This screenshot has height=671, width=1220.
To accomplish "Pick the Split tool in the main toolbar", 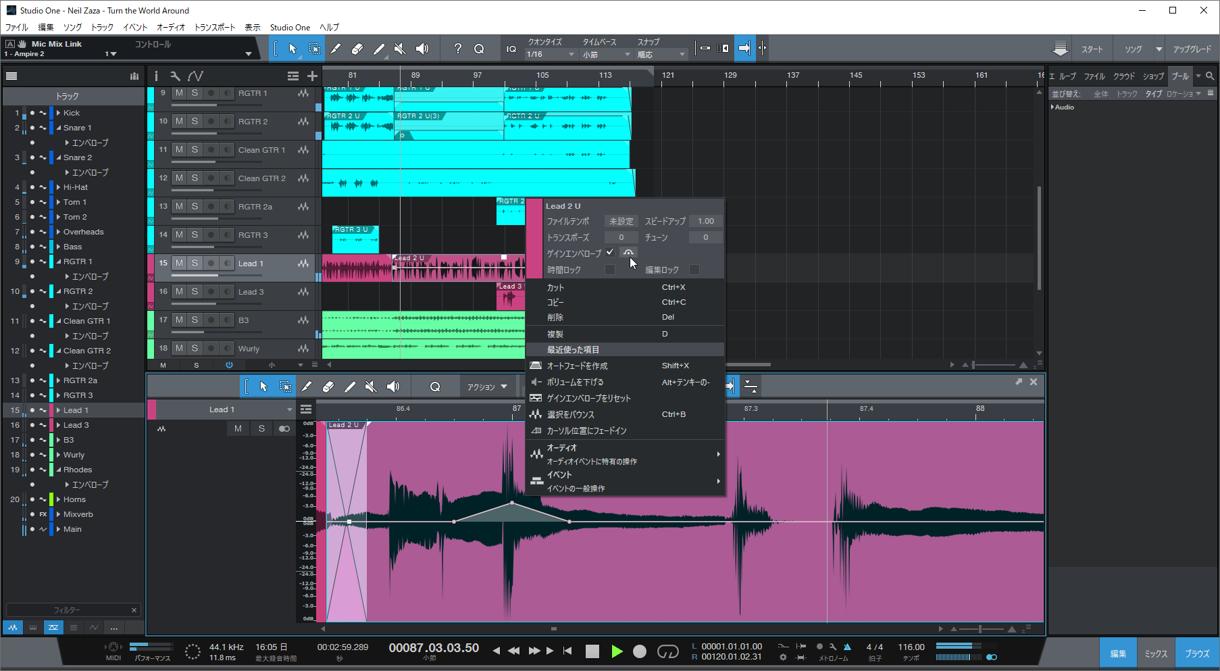I will (336, 49).
